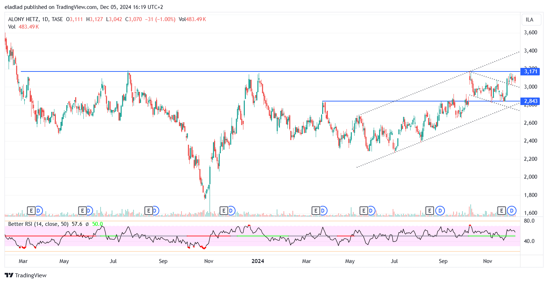Click the Mar label just right of 2024
The width and height of the screenshot is (548, 283).
point(306,261)
